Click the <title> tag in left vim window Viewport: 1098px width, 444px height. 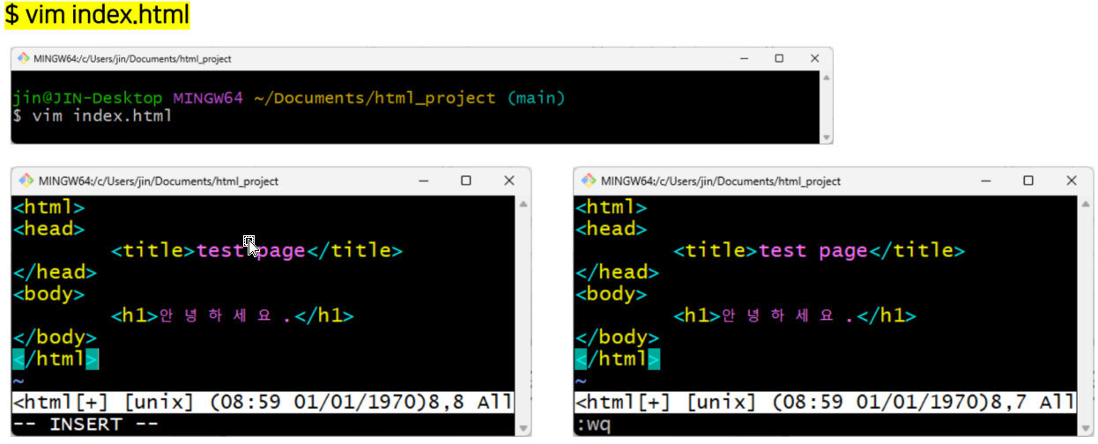(x=153, y=250)
